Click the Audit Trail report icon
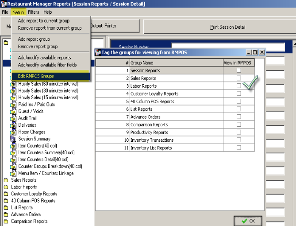This screenshot has height=226, width=296. [13, 118]
